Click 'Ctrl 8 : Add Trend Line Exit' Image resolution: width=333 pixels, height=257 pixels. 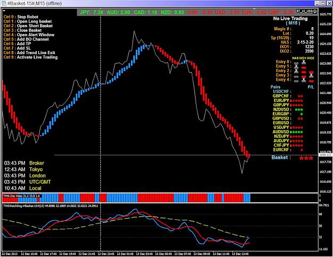(x=29, y=53)
